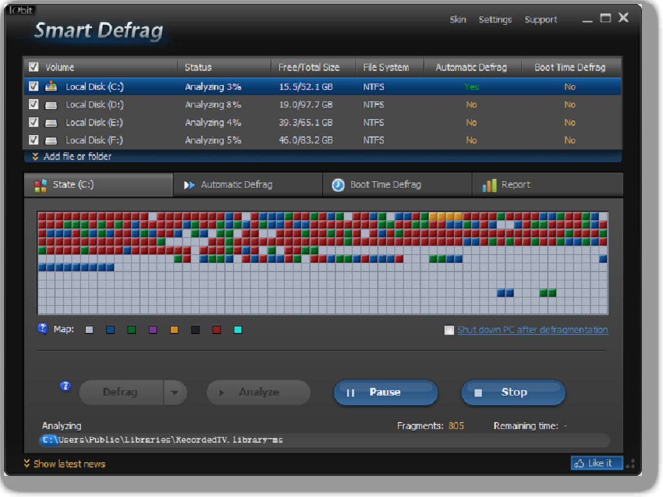The width and height of the screenshot is (663, 497).
Task: Click the Boot Time Defrag column header
Action: click(571, 67)
